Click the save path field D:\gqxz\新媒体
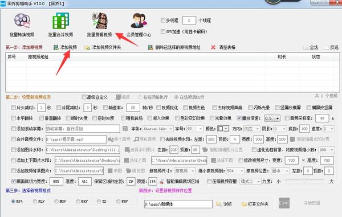Viewport: 342px width, 217px height. click(178, 204)
